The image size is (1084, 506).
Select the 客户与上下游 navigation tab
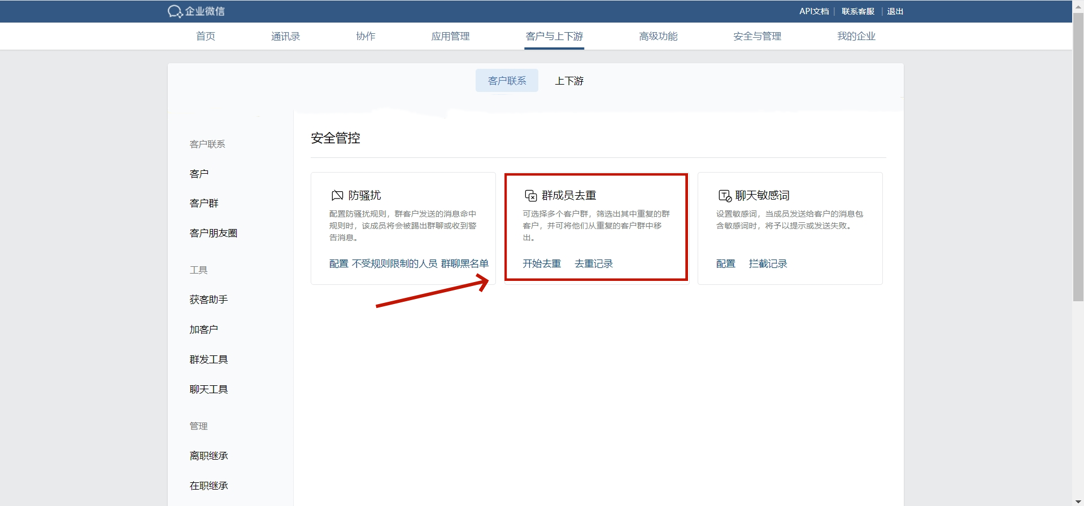554,36
